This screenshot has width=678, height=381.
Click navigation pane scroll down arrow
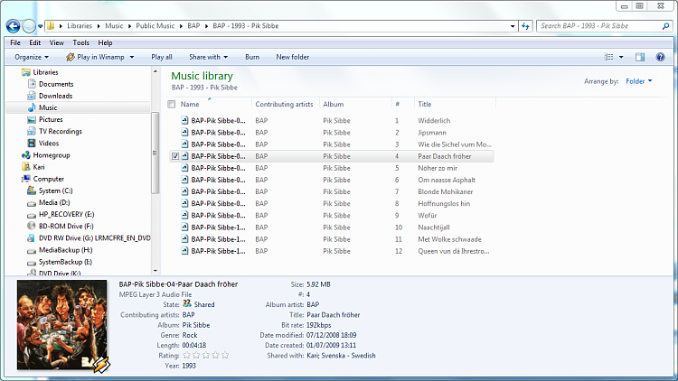155,271
